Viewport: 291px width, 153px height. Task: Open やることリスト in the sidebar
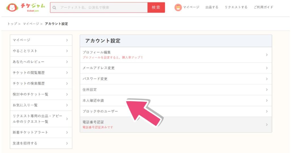click(41, 51)
